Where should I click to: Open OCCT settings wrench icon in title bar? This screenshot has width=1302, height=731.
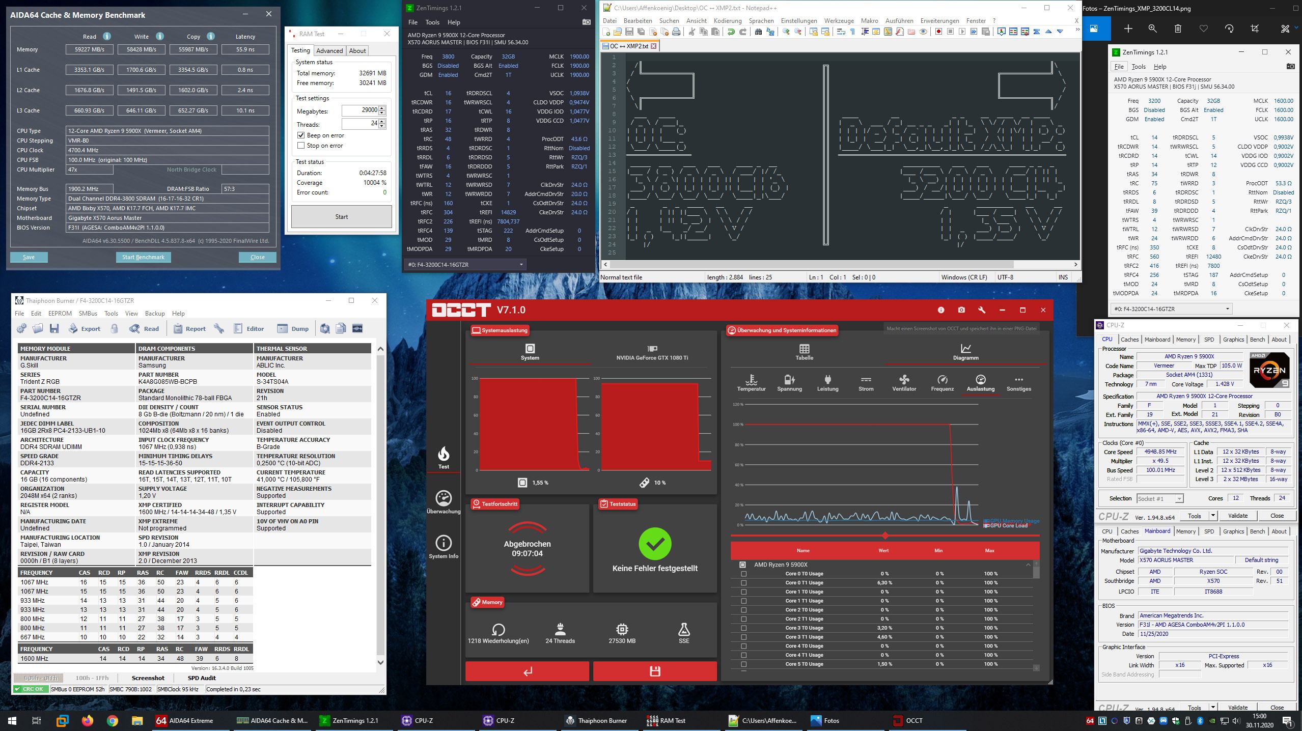981,310
